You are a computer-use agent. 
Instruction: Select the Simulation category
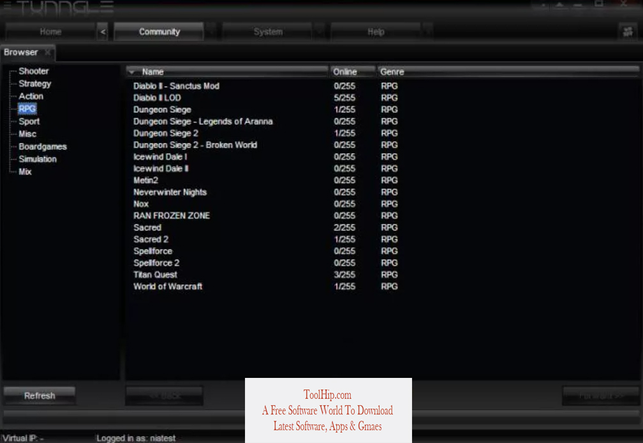(x=38, y=159)
